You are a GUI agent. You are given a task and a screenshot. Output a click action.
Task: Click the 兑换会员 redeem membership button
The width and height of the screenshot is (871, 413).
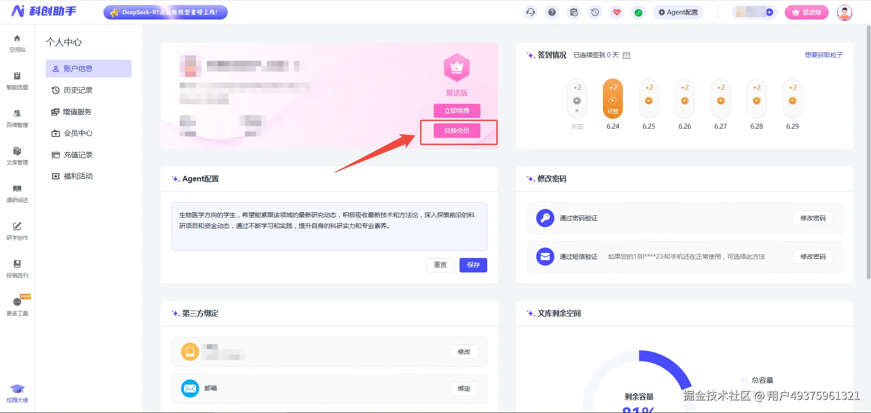point(457,131)
